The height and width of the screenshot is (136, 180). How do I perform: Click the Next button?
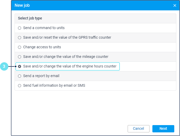coord(163,129)
